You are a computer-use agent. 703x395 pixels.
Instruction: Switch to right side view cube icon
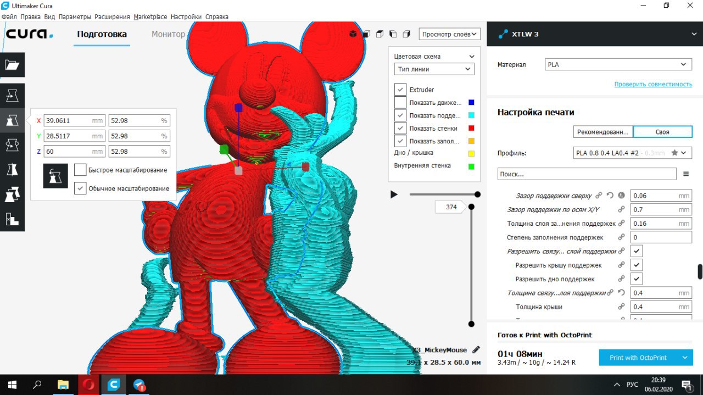[406, 34]
